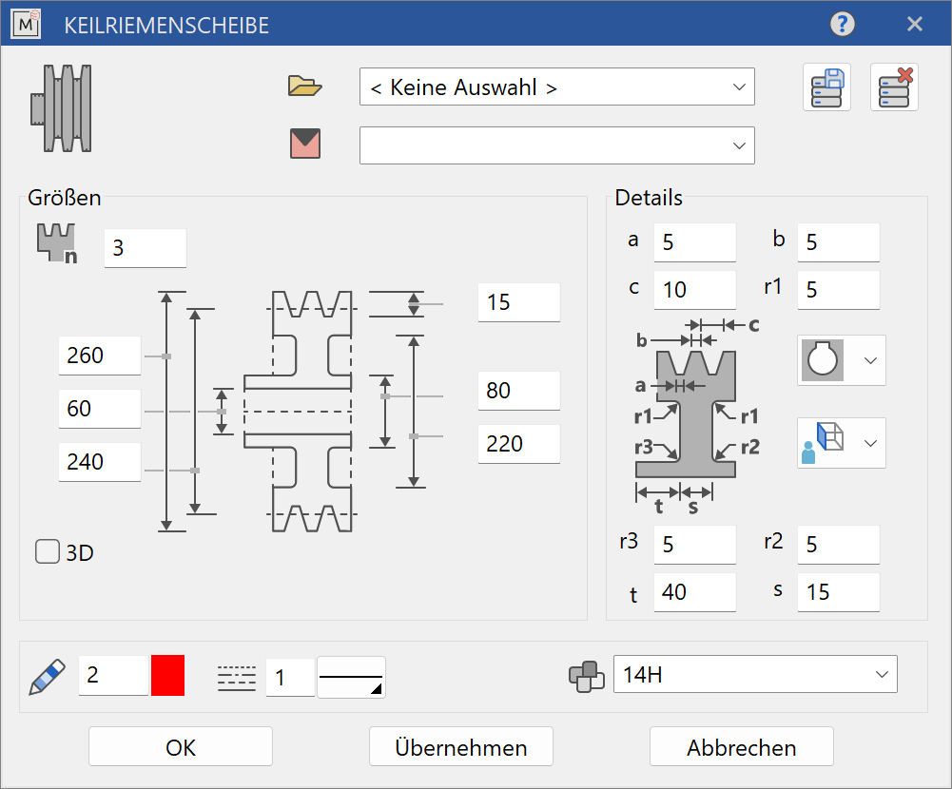Image resolution: width=952 pixels, height=789 pixels.
Task: Click the pulley cross-section dimension diagram
Action: 297,412
